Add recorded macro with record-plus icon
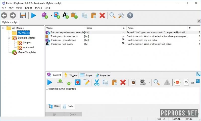The height and width of the screenshot is (121, 201). tap(57, 16)
